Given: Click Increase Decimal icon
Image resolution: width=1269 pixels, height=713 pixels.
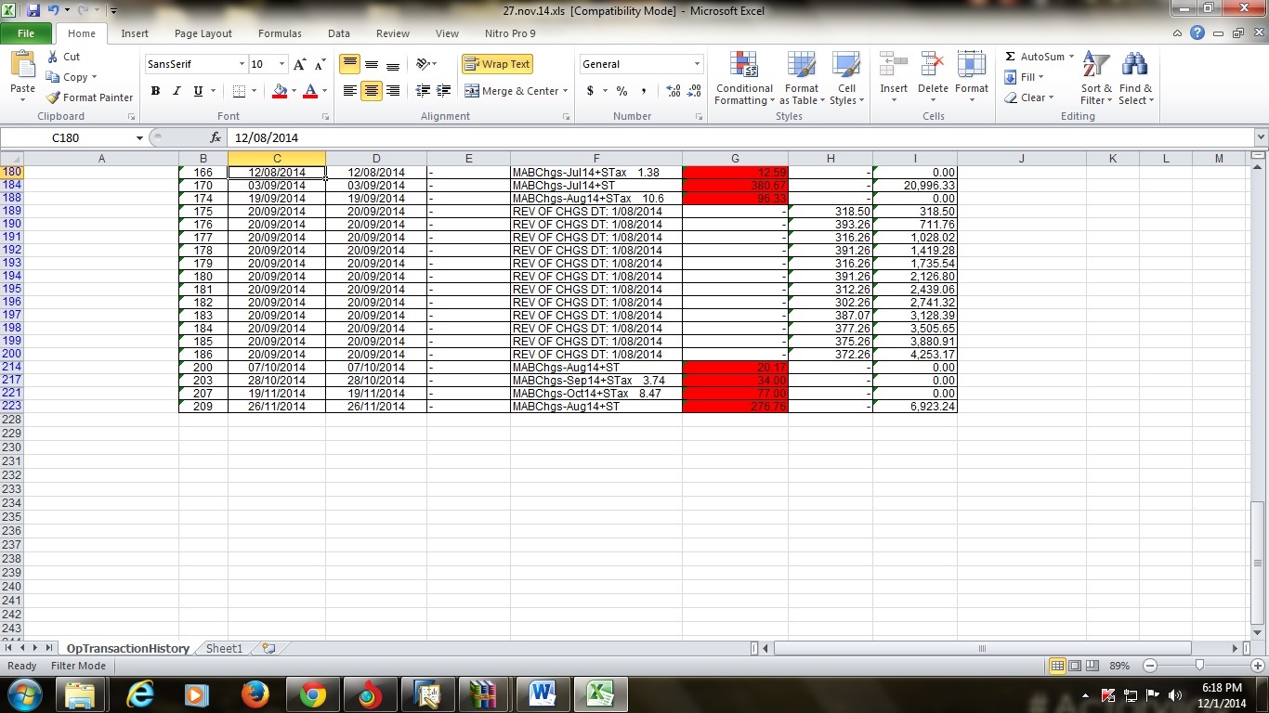Looking at the screenshot, I should 673,91.
